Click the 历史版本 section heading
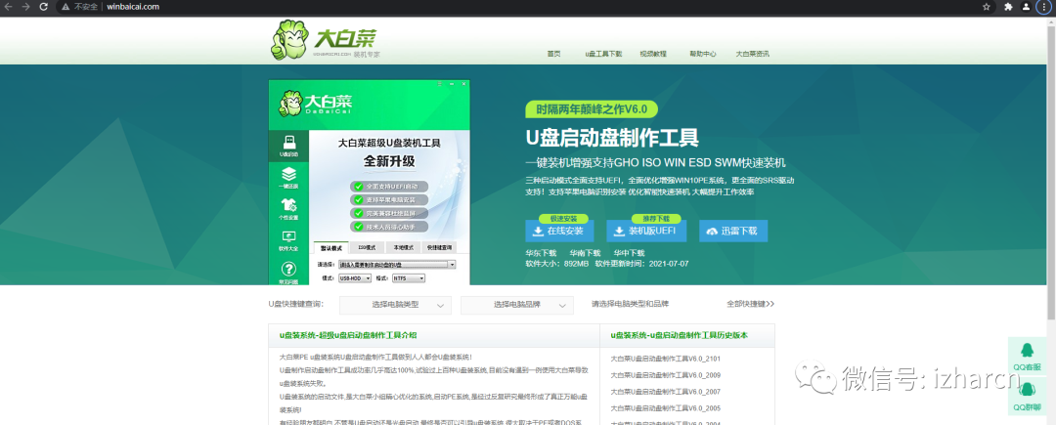 (x=679, y=335)
